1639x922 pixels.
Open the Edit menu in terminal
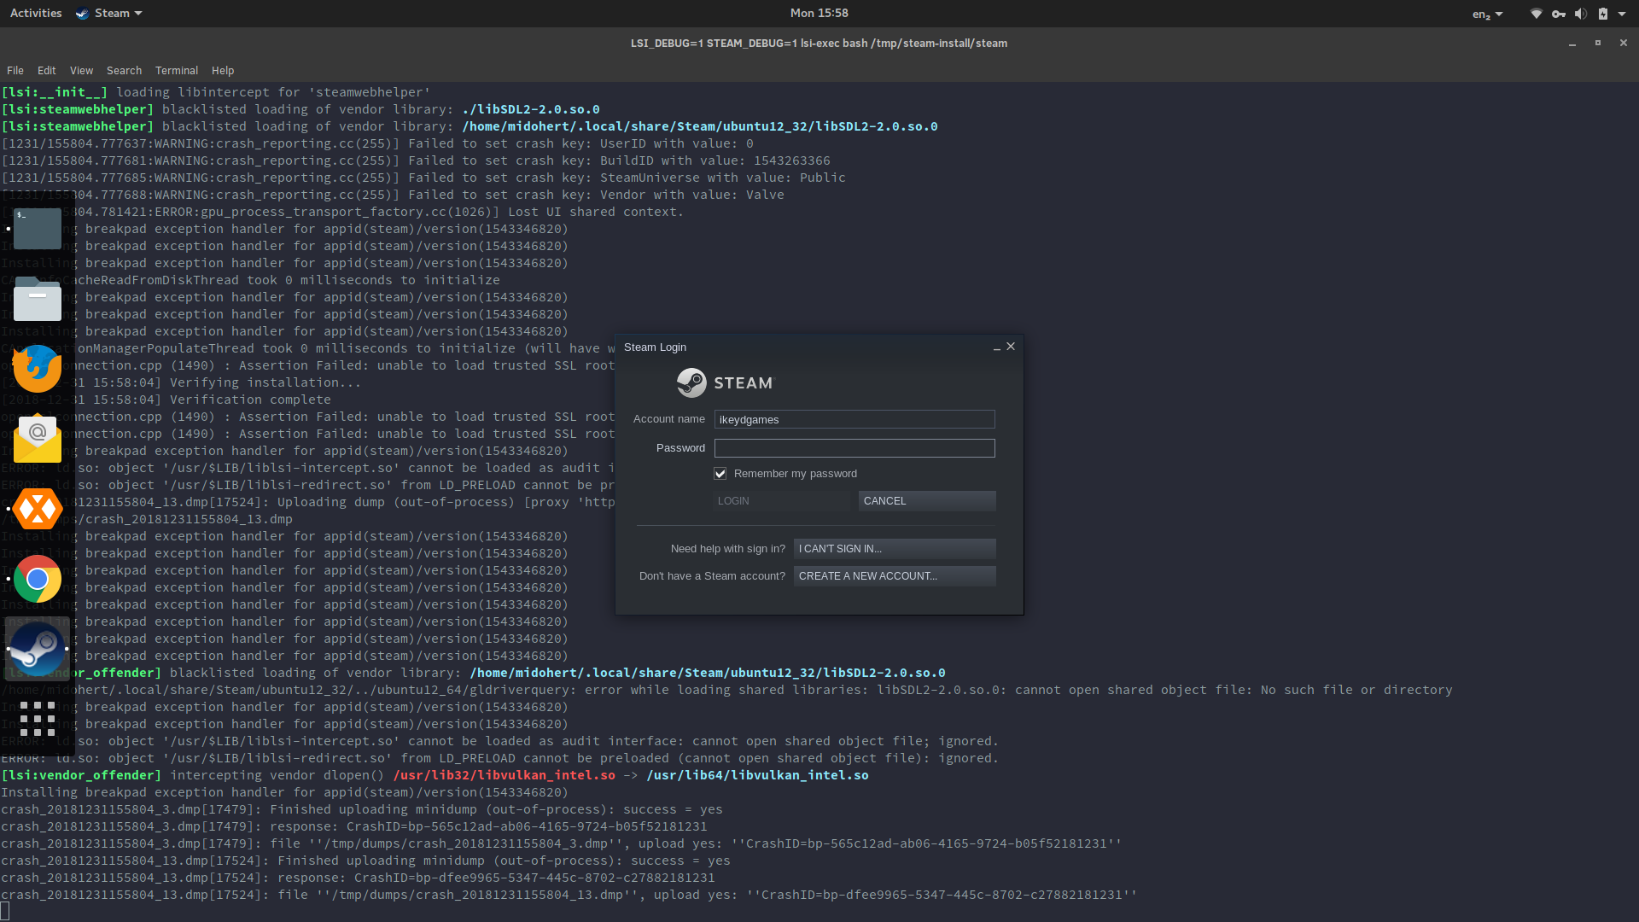click(x=47, y=71)
